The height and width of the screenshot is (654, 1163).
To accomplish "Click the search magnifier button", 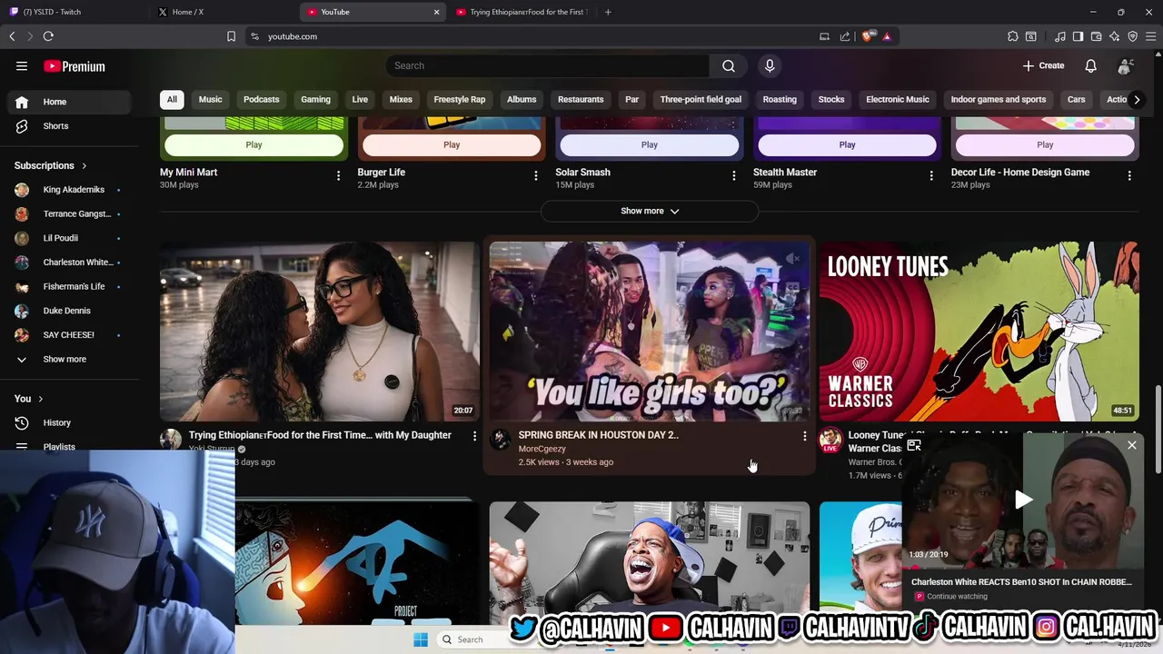I will (729, 65).
